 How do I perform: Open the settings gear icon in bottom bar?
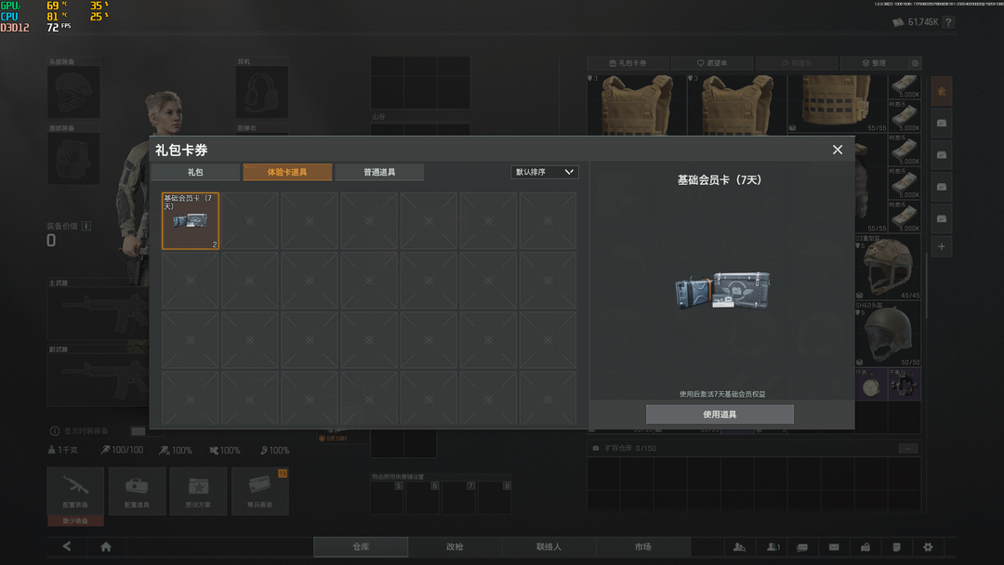(x=927, y=547)
